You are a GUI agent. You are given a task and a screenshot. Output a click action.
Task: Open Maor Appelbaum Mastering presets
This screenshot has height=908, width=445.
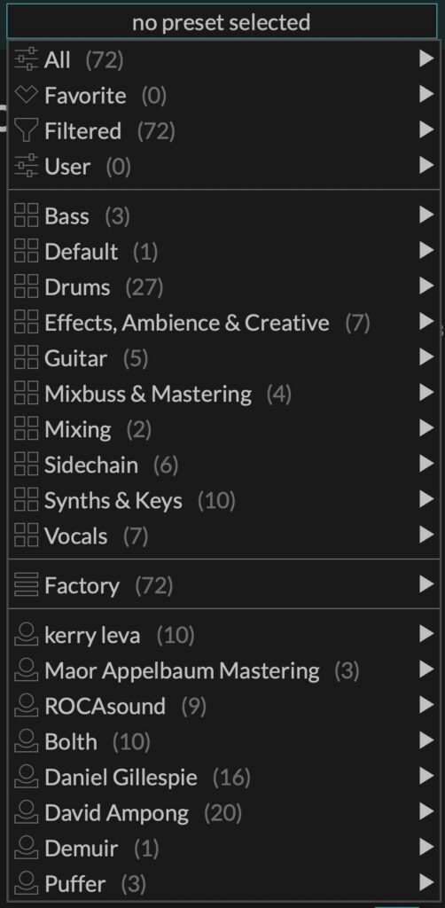tap(222, 670)
